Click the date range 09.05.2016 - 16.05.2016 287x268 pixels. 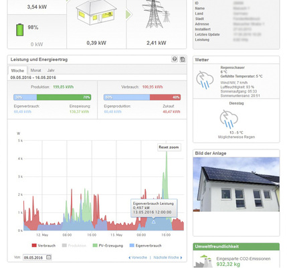[x=33, y=78]
